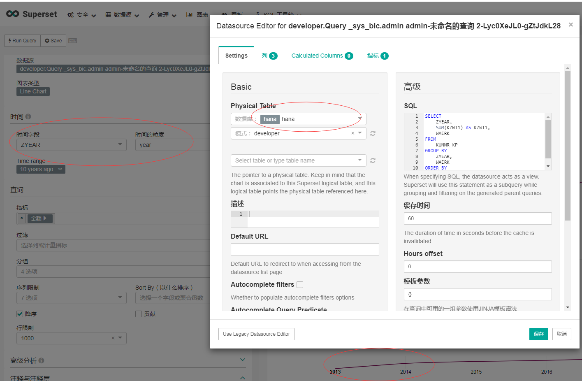The height and width of the screenshot is (381, 582).
Task: Open the 数据库 hana dropdown
Action: click(299, 119)
